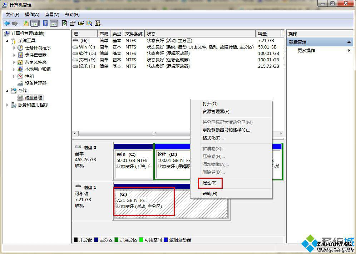
Task: Click the volume list scroll left arrow
Action: 75,133
